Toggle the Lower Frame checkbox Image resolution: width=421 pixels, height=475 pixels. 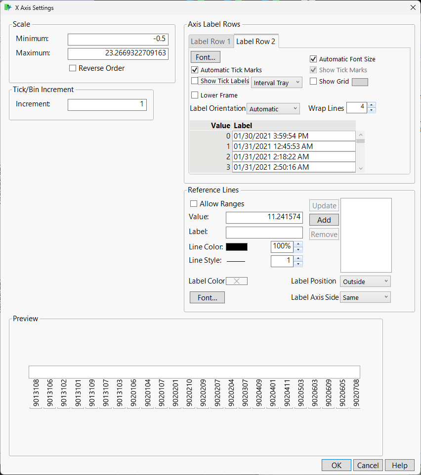(195, 95)
